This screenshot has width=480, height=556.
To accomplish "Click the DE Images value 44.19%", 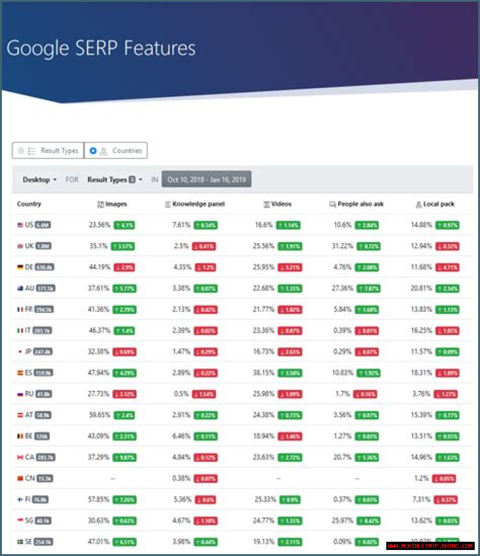I will click(99, 267).
